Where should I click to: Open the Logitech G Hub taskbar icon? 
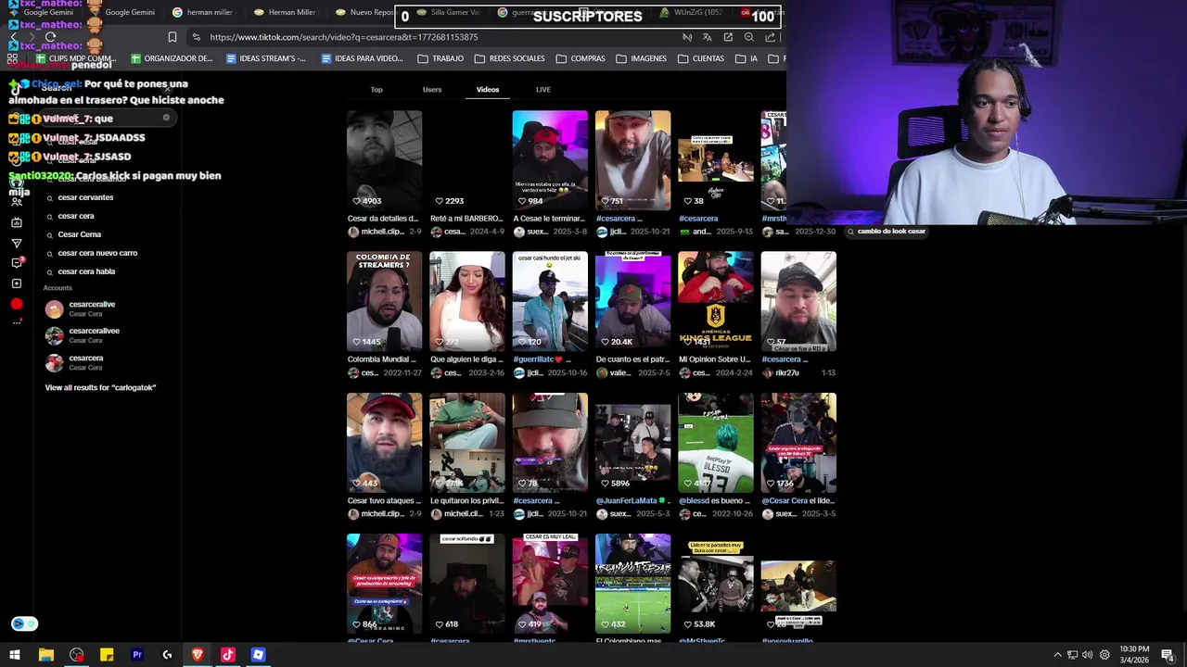pos(167,655)
